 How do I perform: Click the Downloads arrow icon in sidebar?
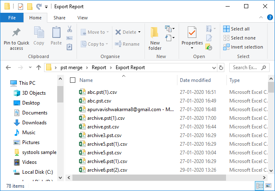click(17, 123)
